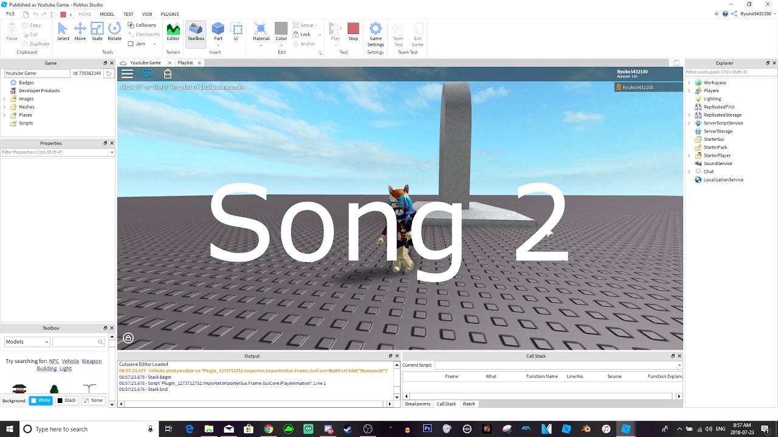Search toolbox for Vehicle link

71,361
